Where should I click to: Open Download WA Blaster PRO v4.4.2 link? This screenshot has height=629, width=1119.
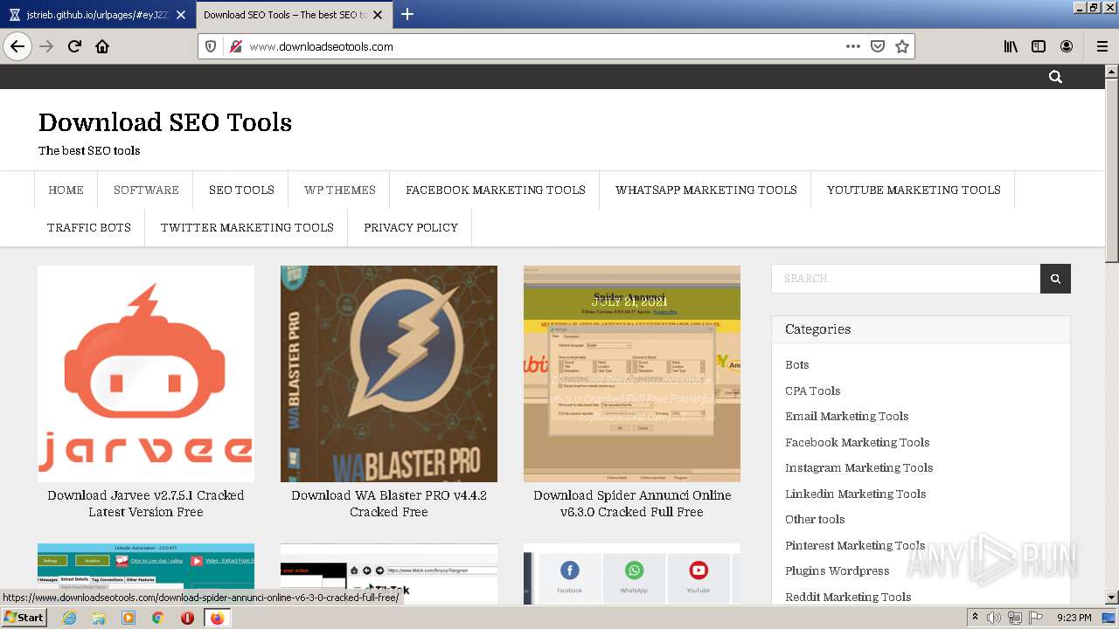click(x=389, y=503)
